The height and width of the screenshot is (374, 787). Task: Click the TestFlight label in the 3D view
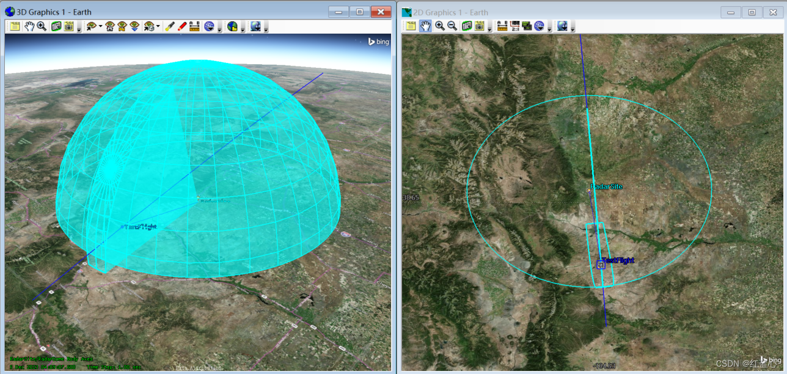(x=139, y=227)
